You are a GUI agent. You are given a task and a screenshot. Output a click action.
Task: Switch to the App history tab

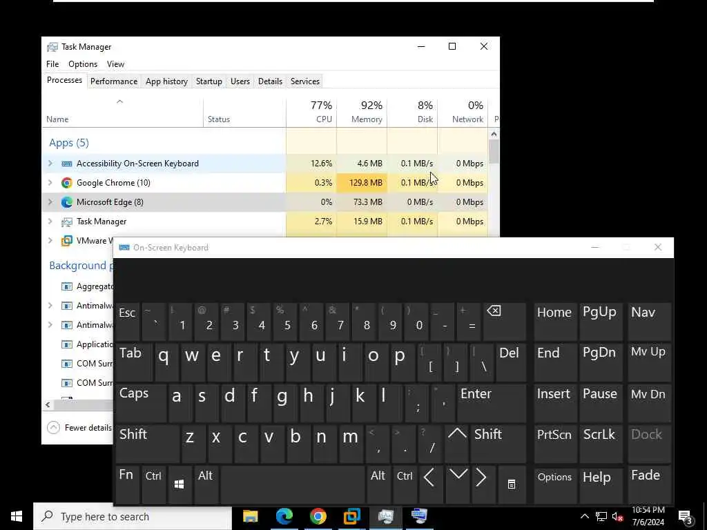point(166,81)
